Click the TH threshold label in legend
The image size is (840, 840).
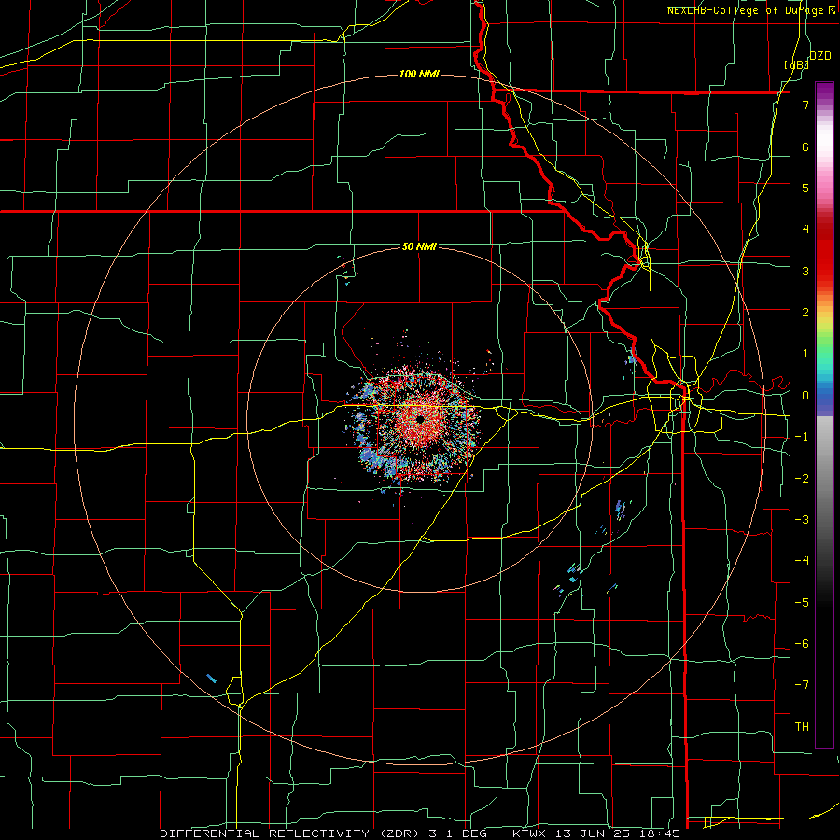click(802, 726)
